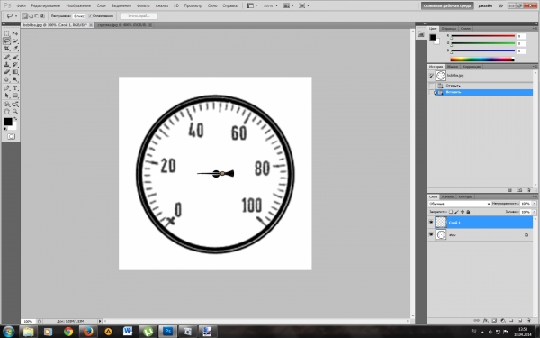The image size is (540, 338).
Task: Select the Quick Selection tool
Action: click(x=15, y=41)
